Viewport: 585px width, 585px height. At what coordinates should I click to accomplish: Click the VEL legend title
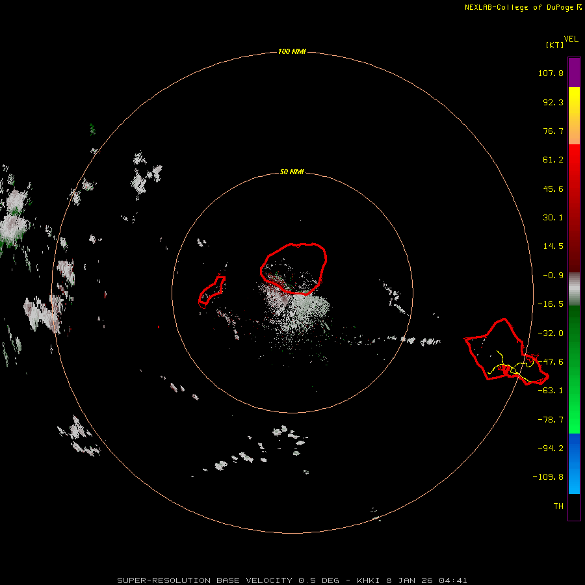click(x=571, y=39)
